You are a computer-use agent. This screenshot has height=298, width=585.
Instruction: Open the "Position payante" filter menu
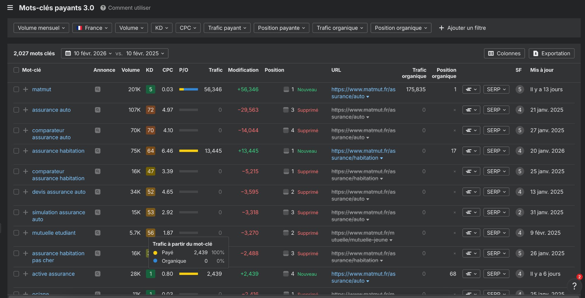pos(281,28)
